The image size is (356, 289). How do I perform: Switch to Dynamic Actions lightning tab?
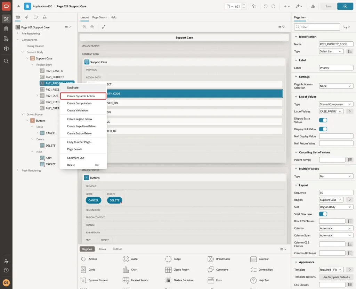[27, 17]
